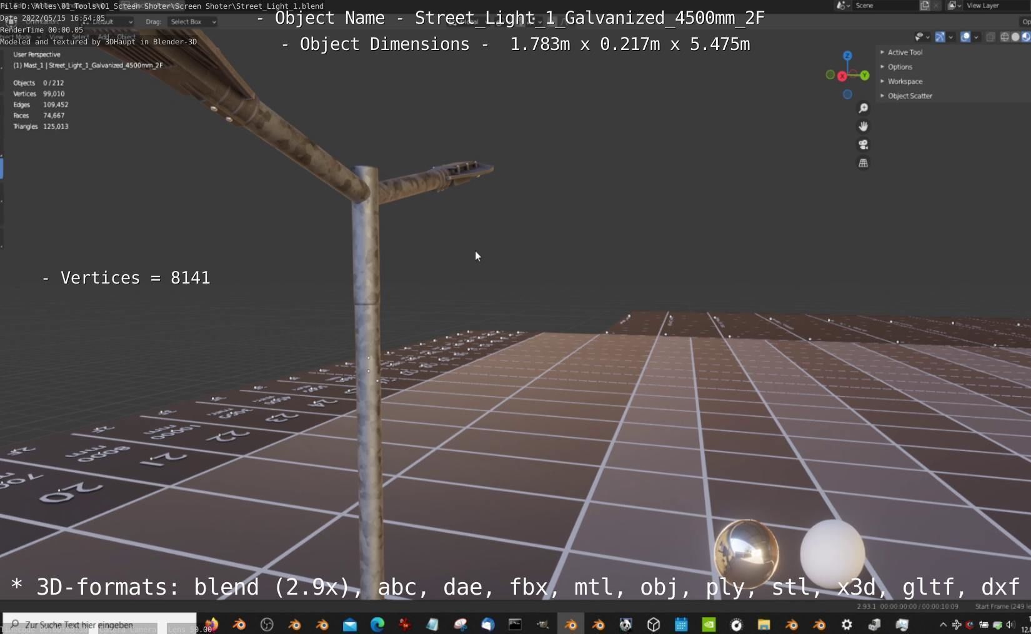Viewport: 1031px width, 634px height.
Task: Open NVIDIA app from the taskbar
Action: (709, 624)
